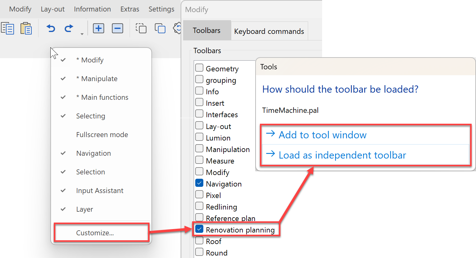This screenshot has width=476, height=258.
Task: Select Fullscreen mode in context menu
Action: [102, 135]
